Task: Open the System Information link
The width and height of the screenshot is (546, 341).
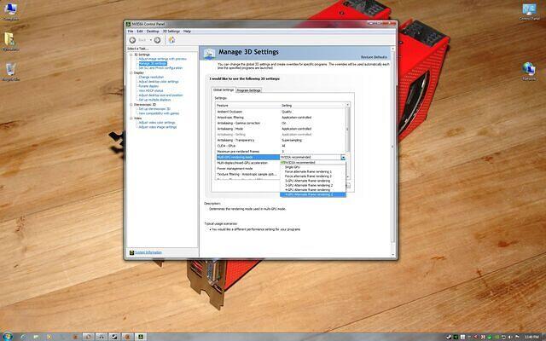Action: point(147,252)
